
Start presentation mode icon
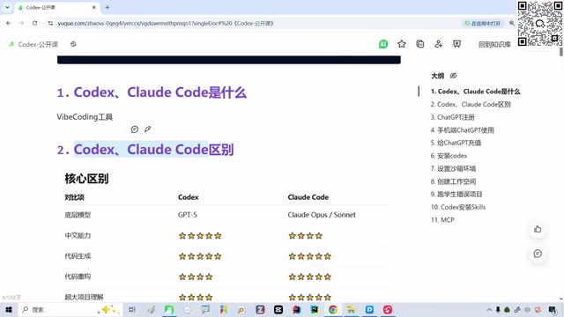(x=456, y=44)
